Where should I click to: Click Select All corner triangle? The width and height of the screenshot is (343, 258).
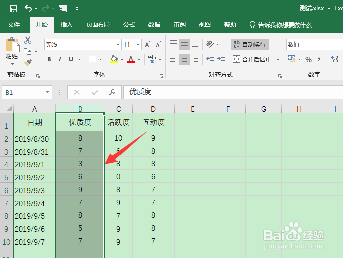[x=8, y=108]
